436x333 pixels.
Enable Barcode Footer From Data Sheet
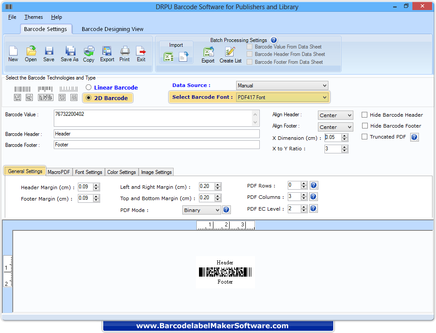tap(249, 62)
